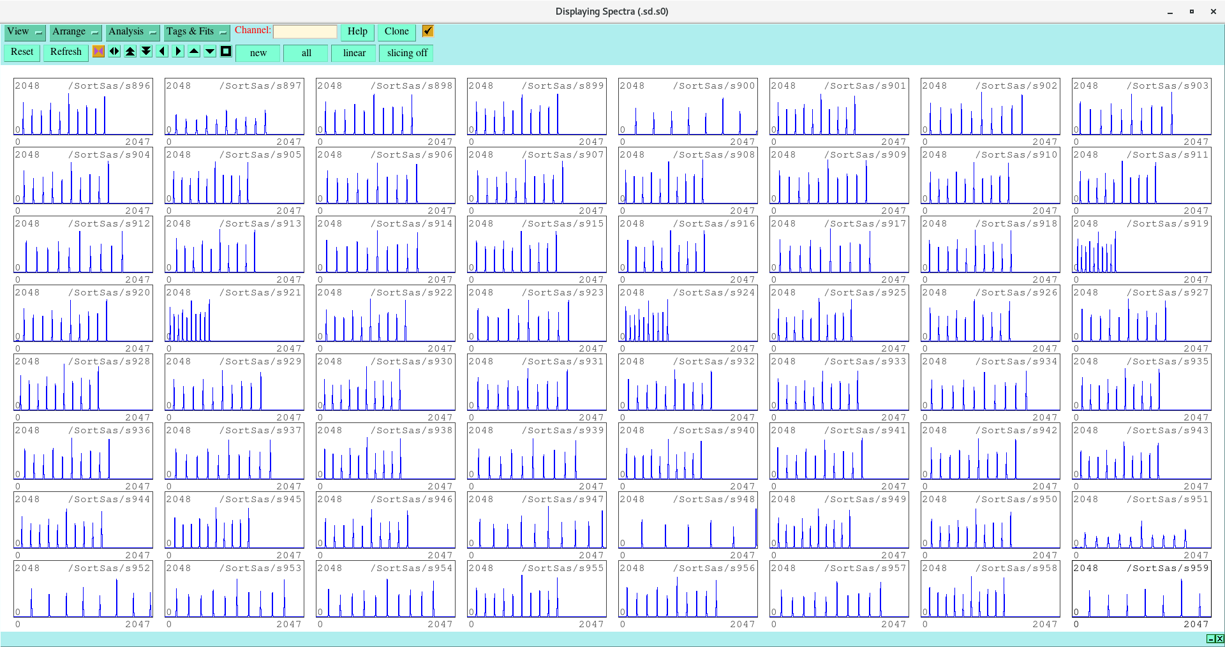1225x647 pixels.
Task: Select spectrum /SortSas/s916
Action: click(688, 244)
